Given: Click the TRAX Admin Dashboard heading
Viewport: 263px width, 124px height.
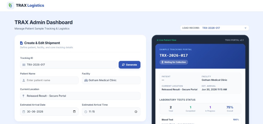Looking at the screenshot, I should tap(44, 22).
